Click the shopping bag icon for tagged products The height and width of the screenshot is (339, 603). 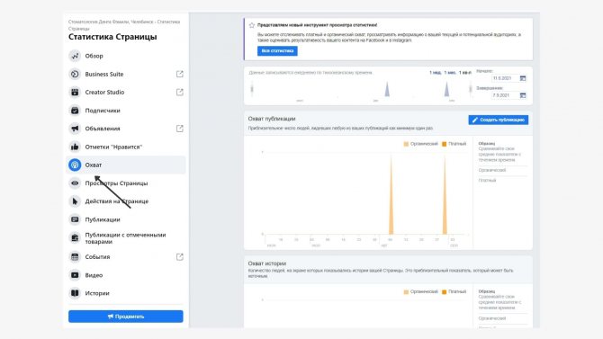[75, 238]
